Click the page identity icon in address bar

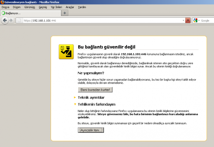19,21
